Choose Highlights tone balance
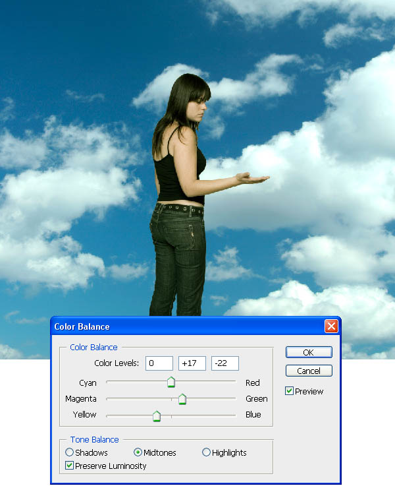Viewport: 395px width, 490px height. tap(207, 452)
